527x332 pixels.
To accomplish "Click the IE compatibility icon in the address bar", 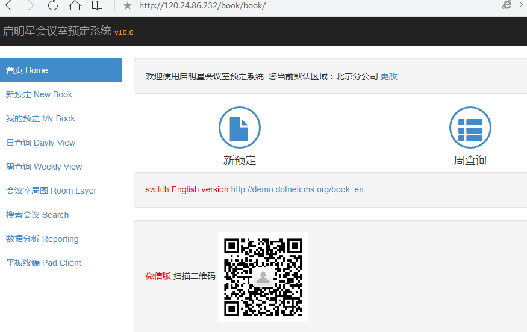I will pos(507,5).
